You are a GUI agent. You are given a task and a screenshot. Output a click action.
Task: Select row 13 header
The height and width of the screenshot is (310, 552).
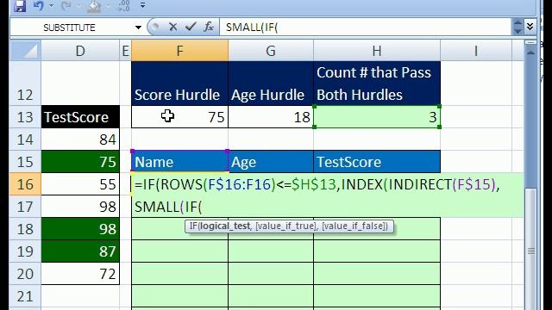click(x=25, y=117)
